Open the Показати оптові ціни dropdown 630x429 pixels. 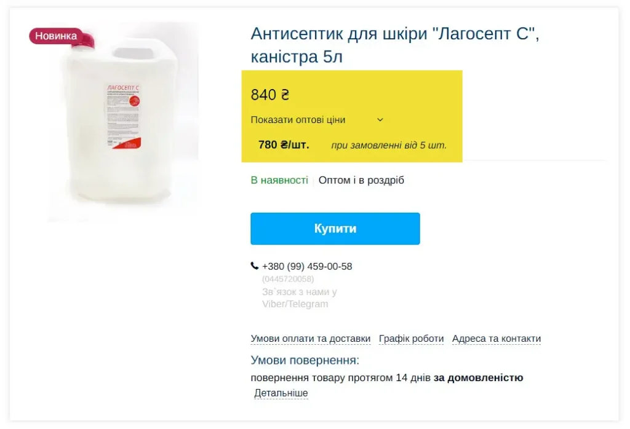[x=317, y=120]
